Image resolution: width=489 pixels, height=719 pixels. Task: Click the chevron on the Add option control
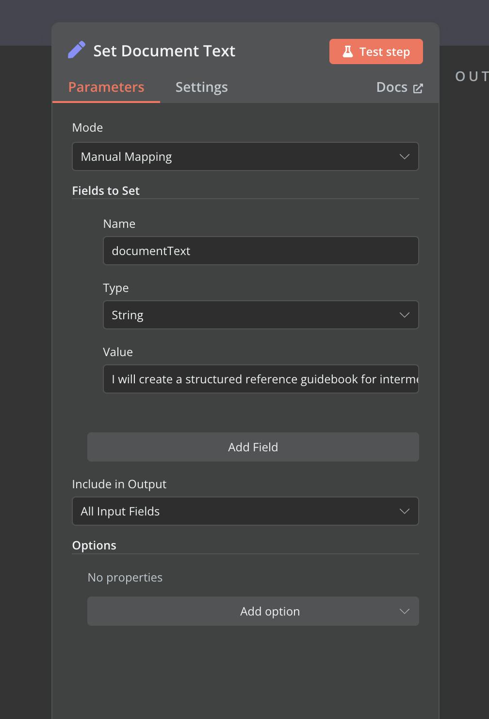tap(404, 611)
